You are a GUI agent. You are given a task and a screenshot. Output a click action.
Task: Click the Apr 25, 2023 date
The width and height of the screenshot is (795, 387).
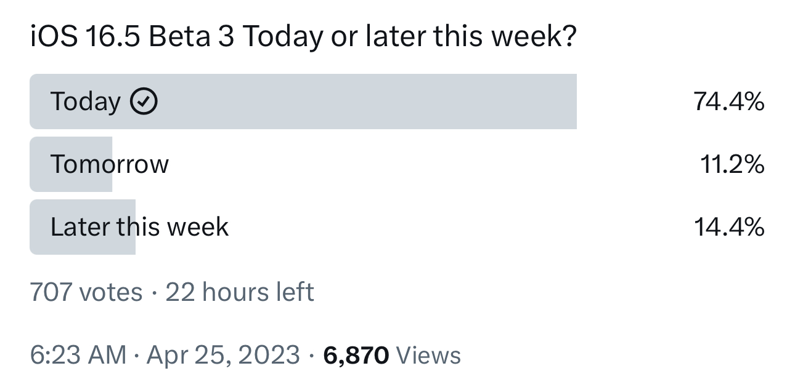click(x=223, y=356)
